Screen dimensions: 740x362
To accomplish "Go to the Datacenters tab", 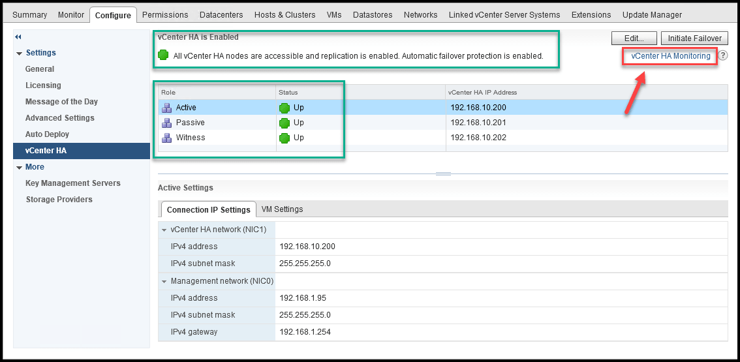I will (x=221, y=14).
